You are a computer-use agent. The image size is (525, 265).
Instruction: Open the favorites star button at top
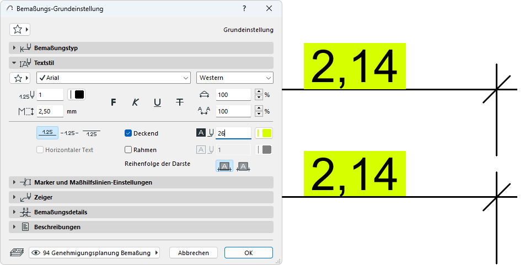(20, 29)
